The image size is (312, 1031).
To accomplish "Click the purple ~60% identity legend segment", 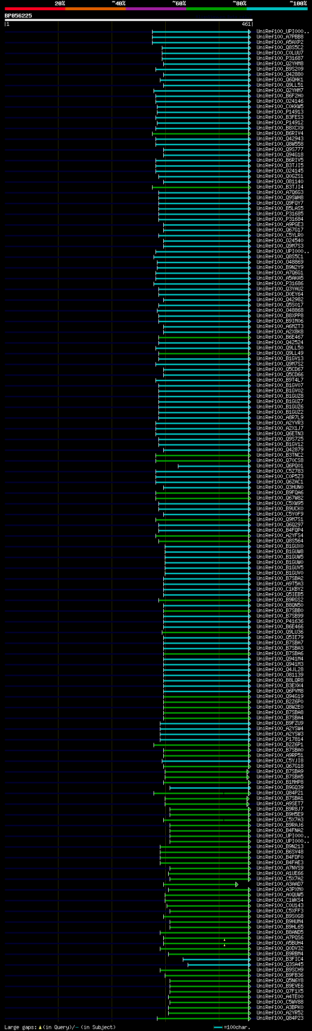I will coord(156,8).
